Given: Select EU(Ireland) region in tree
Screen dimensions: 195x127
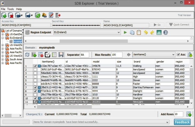Looking at the screenshot, I should pyautogui.click(x=16, y=38).
